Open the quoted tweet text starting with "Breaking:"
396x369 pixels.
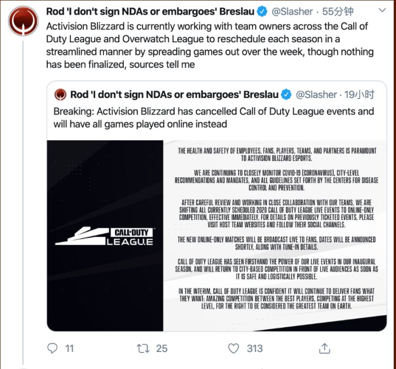click(213, 118)
